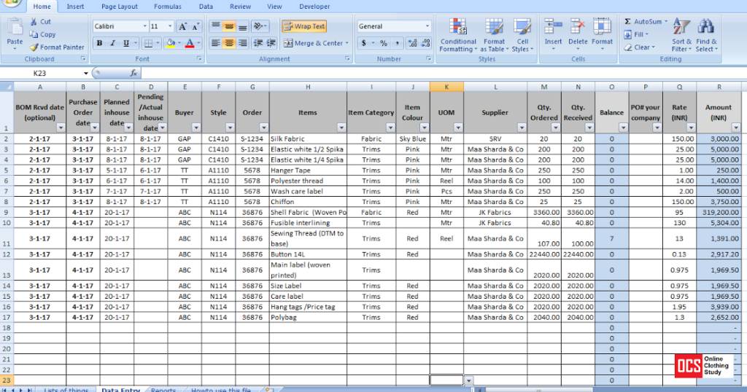Click the Percent Style icon
Image resolution: width=747 pixels, height=392 pixels.
tap(383, 44)
